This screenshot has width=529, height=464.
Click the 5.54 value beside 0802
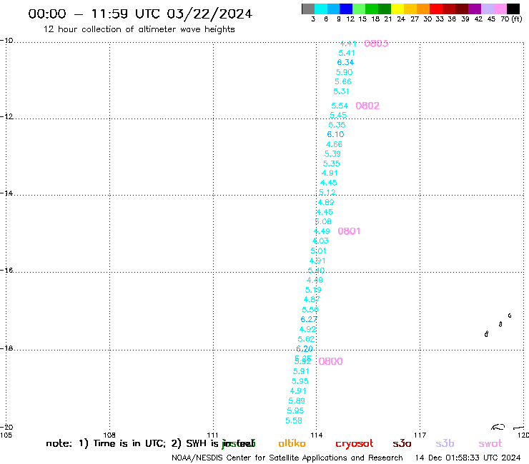pos(340,106)
